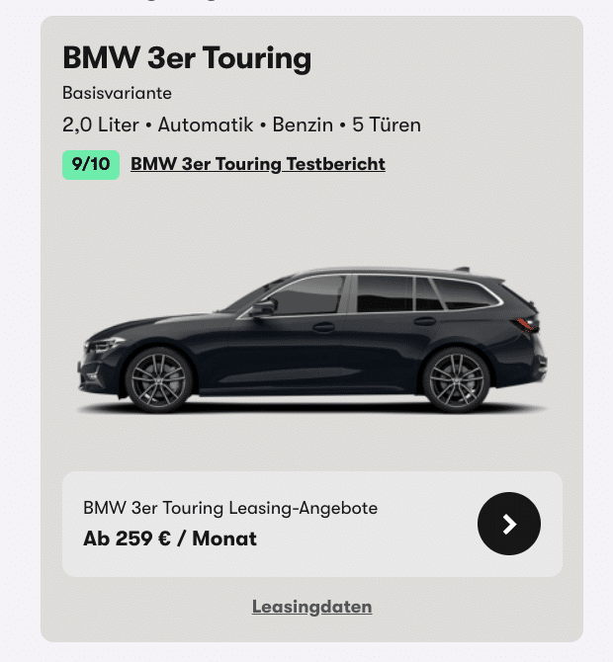Open the BMW 3er Touring Leasing-Angebote card
This screenshot has height=662, width=613.
[x=312, y=524]
